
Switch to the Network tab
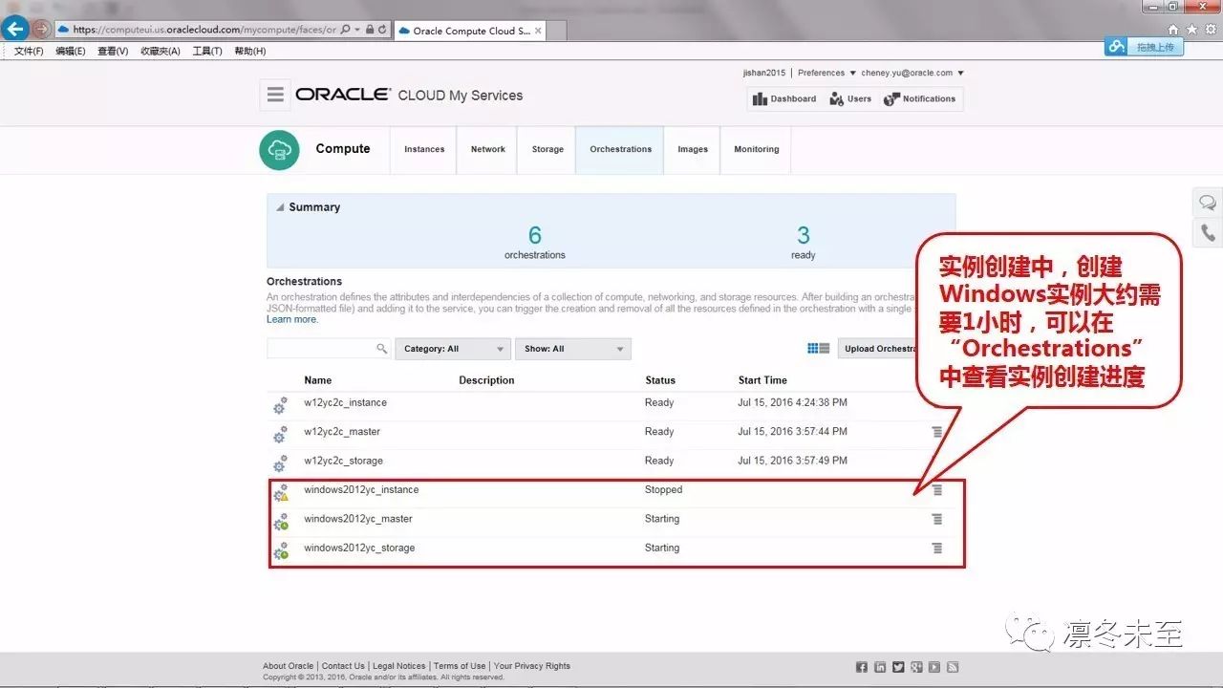(488, 150)
